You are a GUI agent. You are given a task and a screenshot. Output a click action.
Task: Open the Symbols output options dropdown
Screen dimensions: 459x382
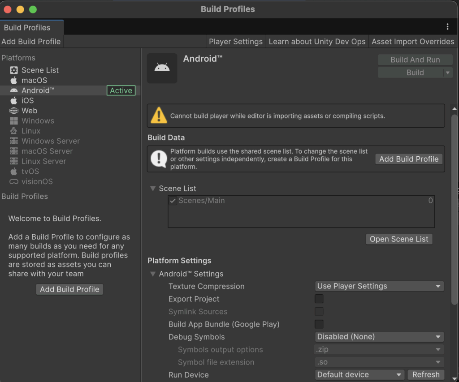coord(379,349)
